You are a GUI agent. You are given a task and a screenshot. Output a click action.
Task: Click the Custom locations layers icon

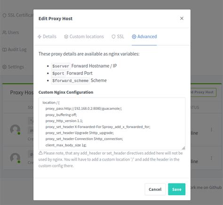pos(66,37)
